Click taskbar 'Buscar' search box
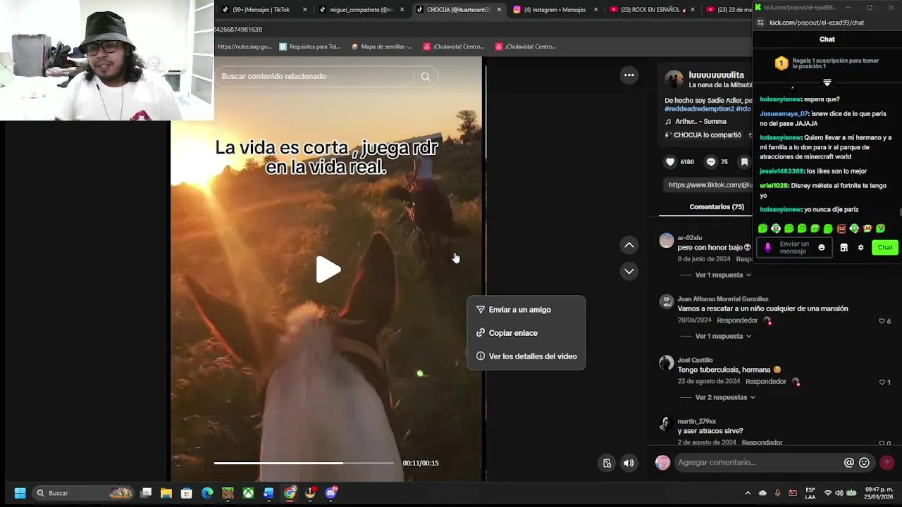The height and width of the screenshot is (507, 902). point(83,493)
